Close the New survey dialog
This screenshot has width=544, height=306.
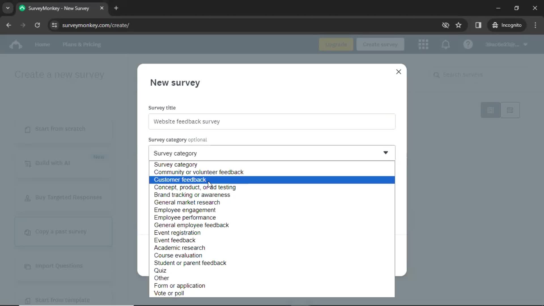click(398, 71)
